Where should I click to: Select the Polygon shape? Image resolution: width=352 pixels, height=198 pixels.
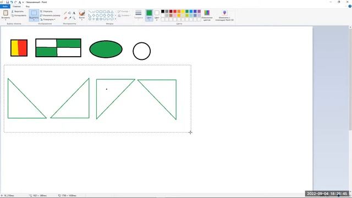coord(108,12)
